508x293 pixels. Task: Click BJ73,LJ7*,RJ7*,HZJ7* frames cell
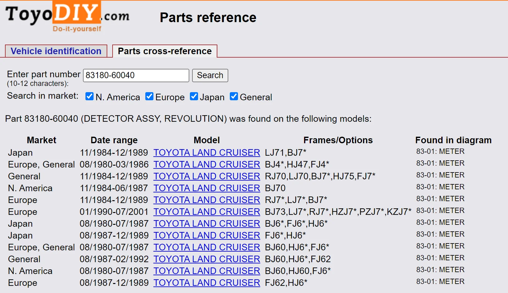(338, 212)
